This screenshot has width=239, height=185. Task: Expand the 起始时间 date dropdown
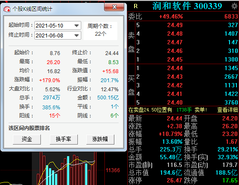[x=77, y=26]
